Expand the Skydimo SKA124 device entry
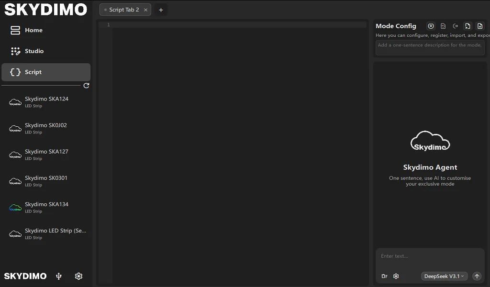The height and width of the screenshot is (287, 490). tap(46, 102)
